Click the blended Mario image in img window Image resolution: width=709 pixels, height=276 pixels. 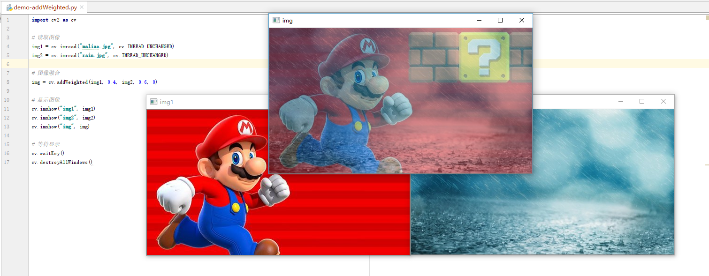pyautogui.click(x=400, y=100)
